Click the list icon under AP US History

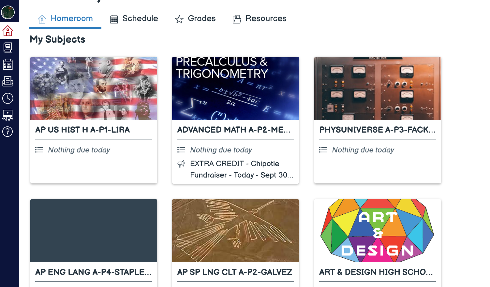tap(39, 150)
